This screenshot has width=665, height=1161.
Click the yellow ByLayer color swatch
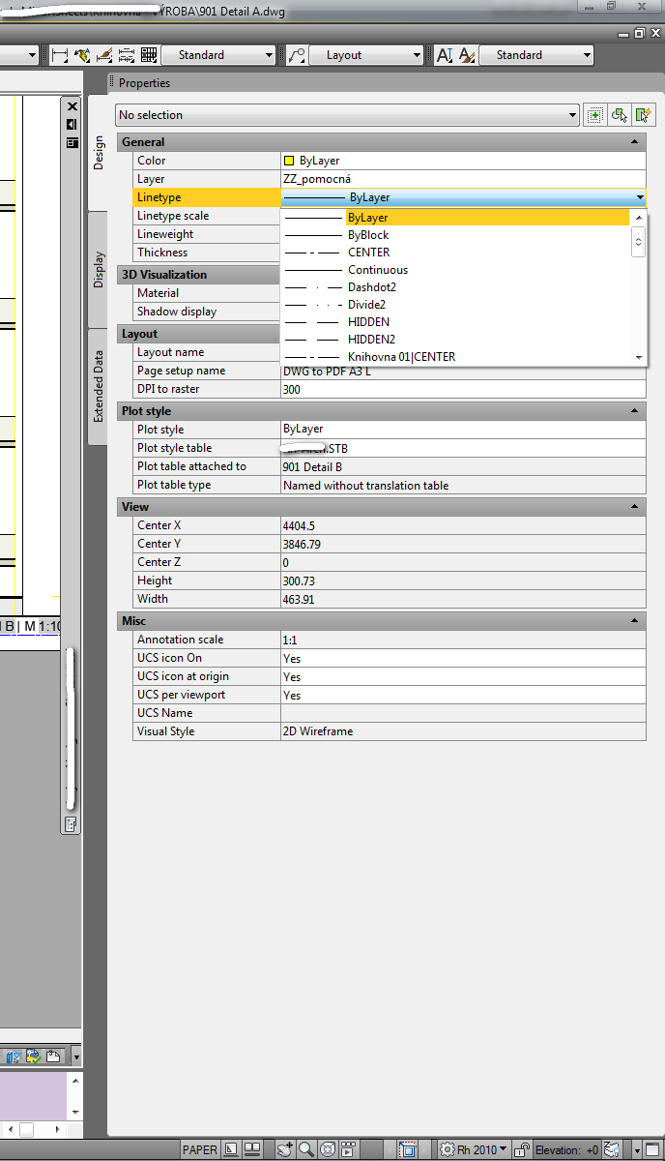click(289, 161)
